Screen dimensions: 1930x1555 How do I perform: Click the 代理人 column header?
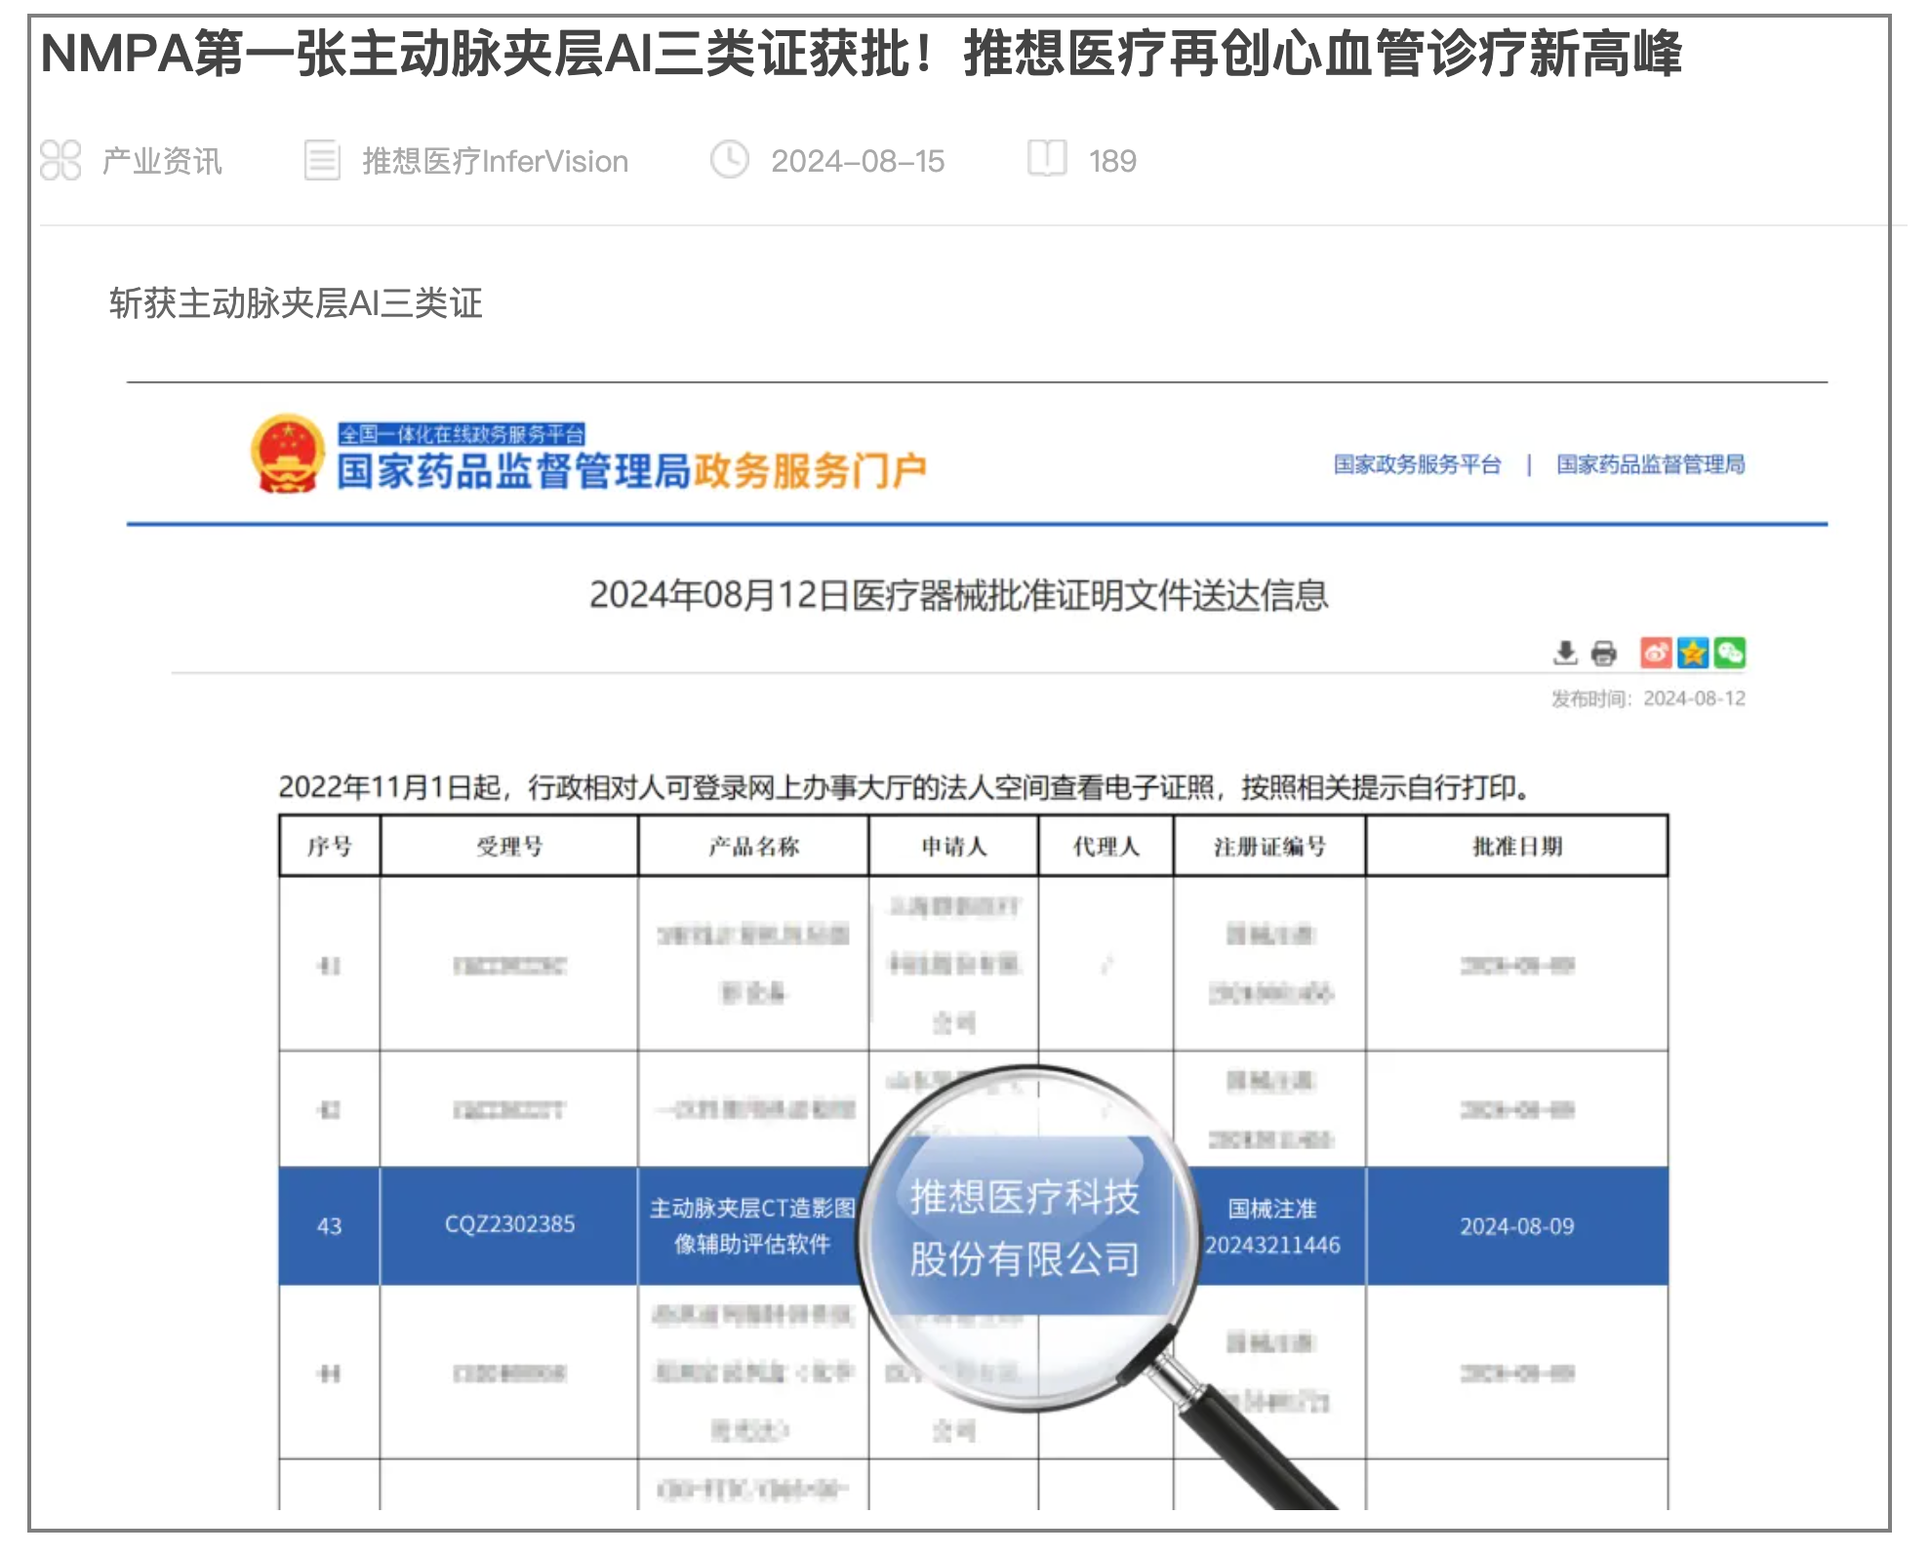[1106, 847]
